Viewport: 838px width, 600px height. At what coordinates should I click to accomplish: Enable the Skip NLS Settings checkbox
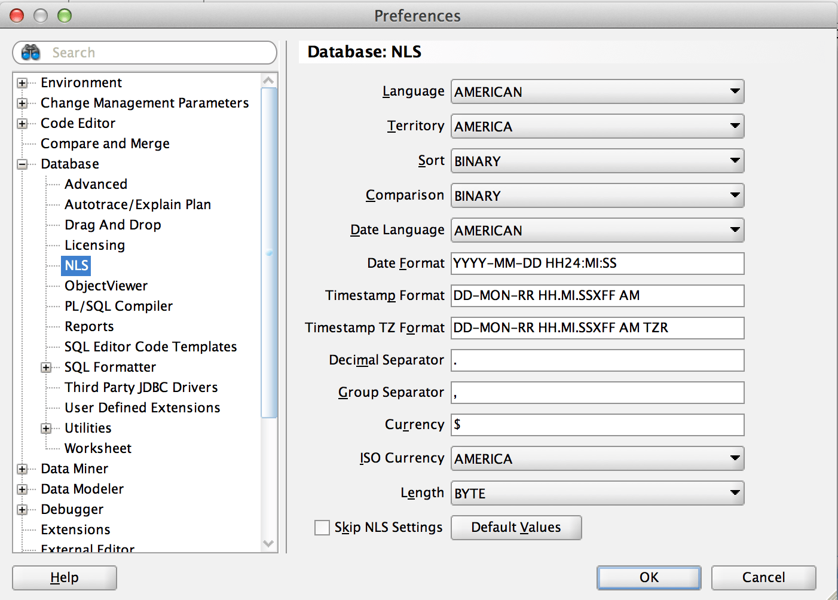(x=322, y=528)
